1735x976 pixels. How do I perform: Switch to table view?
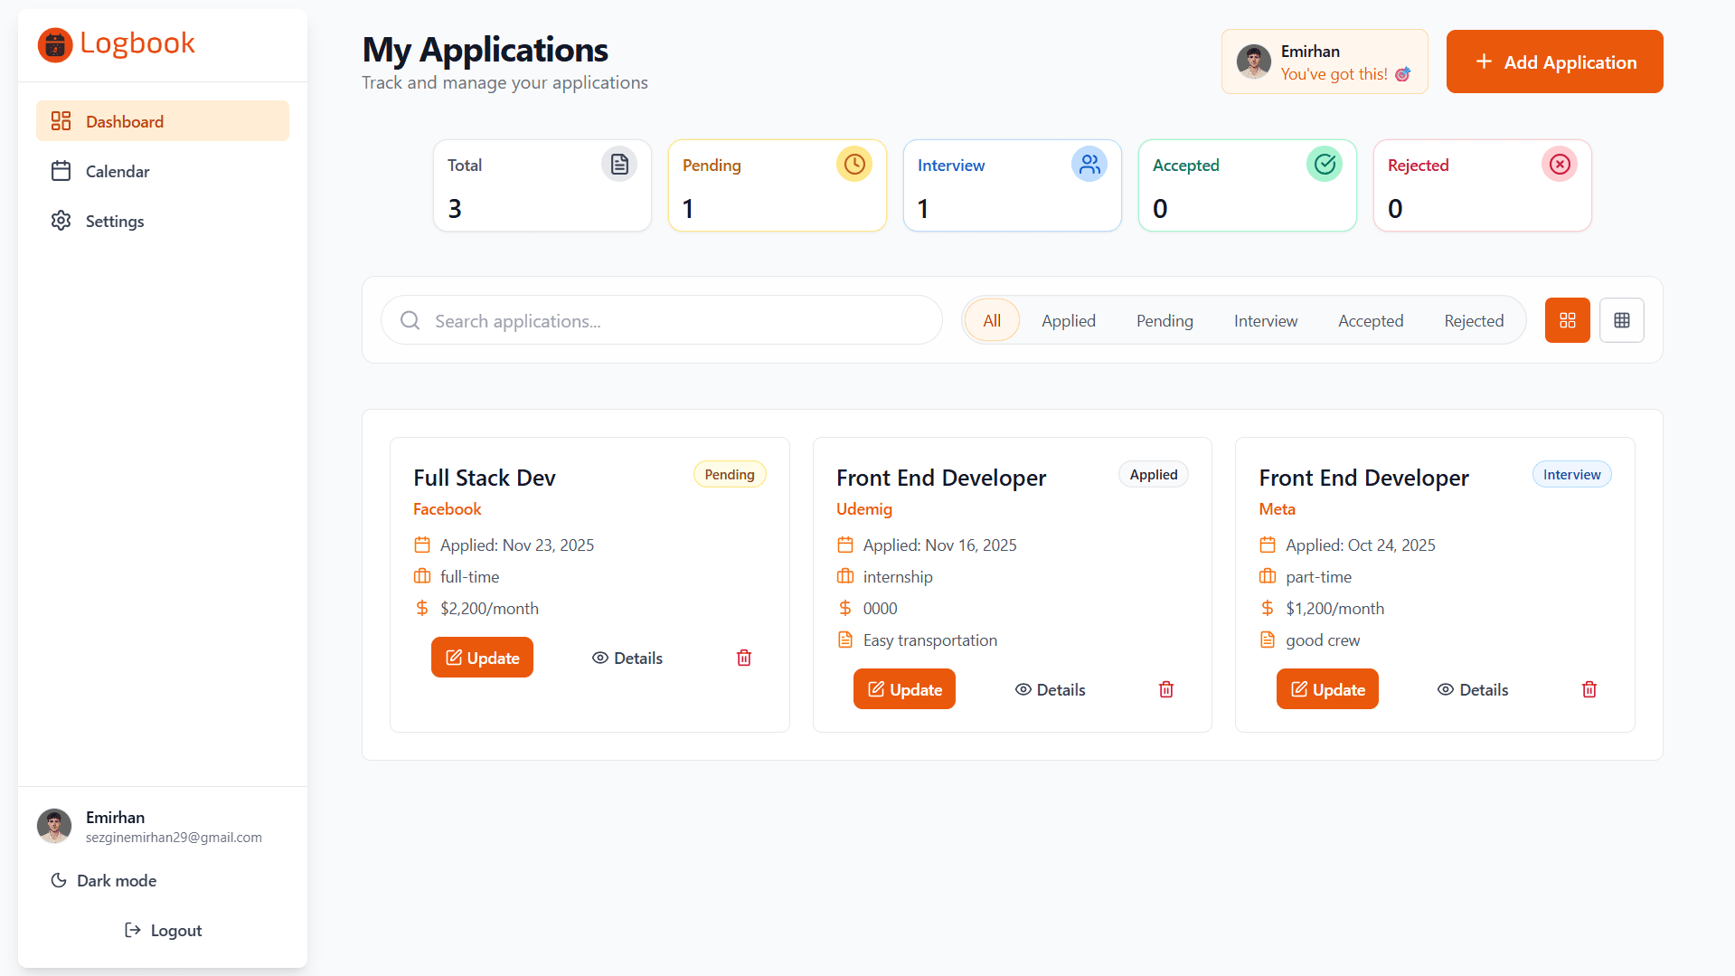[1622, 320]
